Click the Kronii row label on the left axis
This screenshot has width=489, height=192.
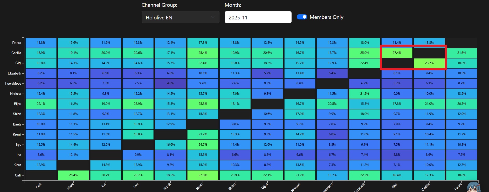[x=17, y=134]
